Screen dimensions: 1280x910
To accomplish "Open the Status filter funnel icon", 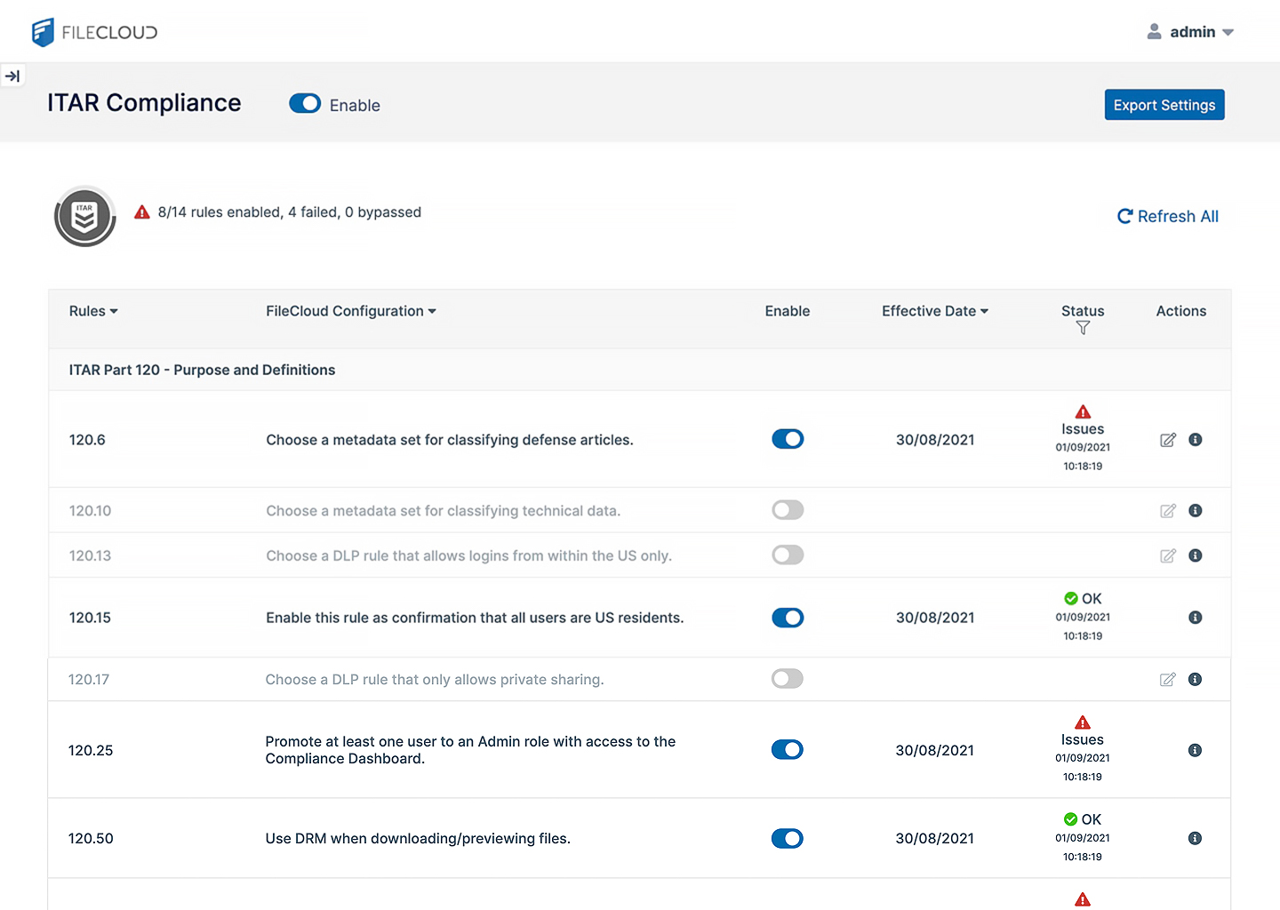I will coord(1083,328).
